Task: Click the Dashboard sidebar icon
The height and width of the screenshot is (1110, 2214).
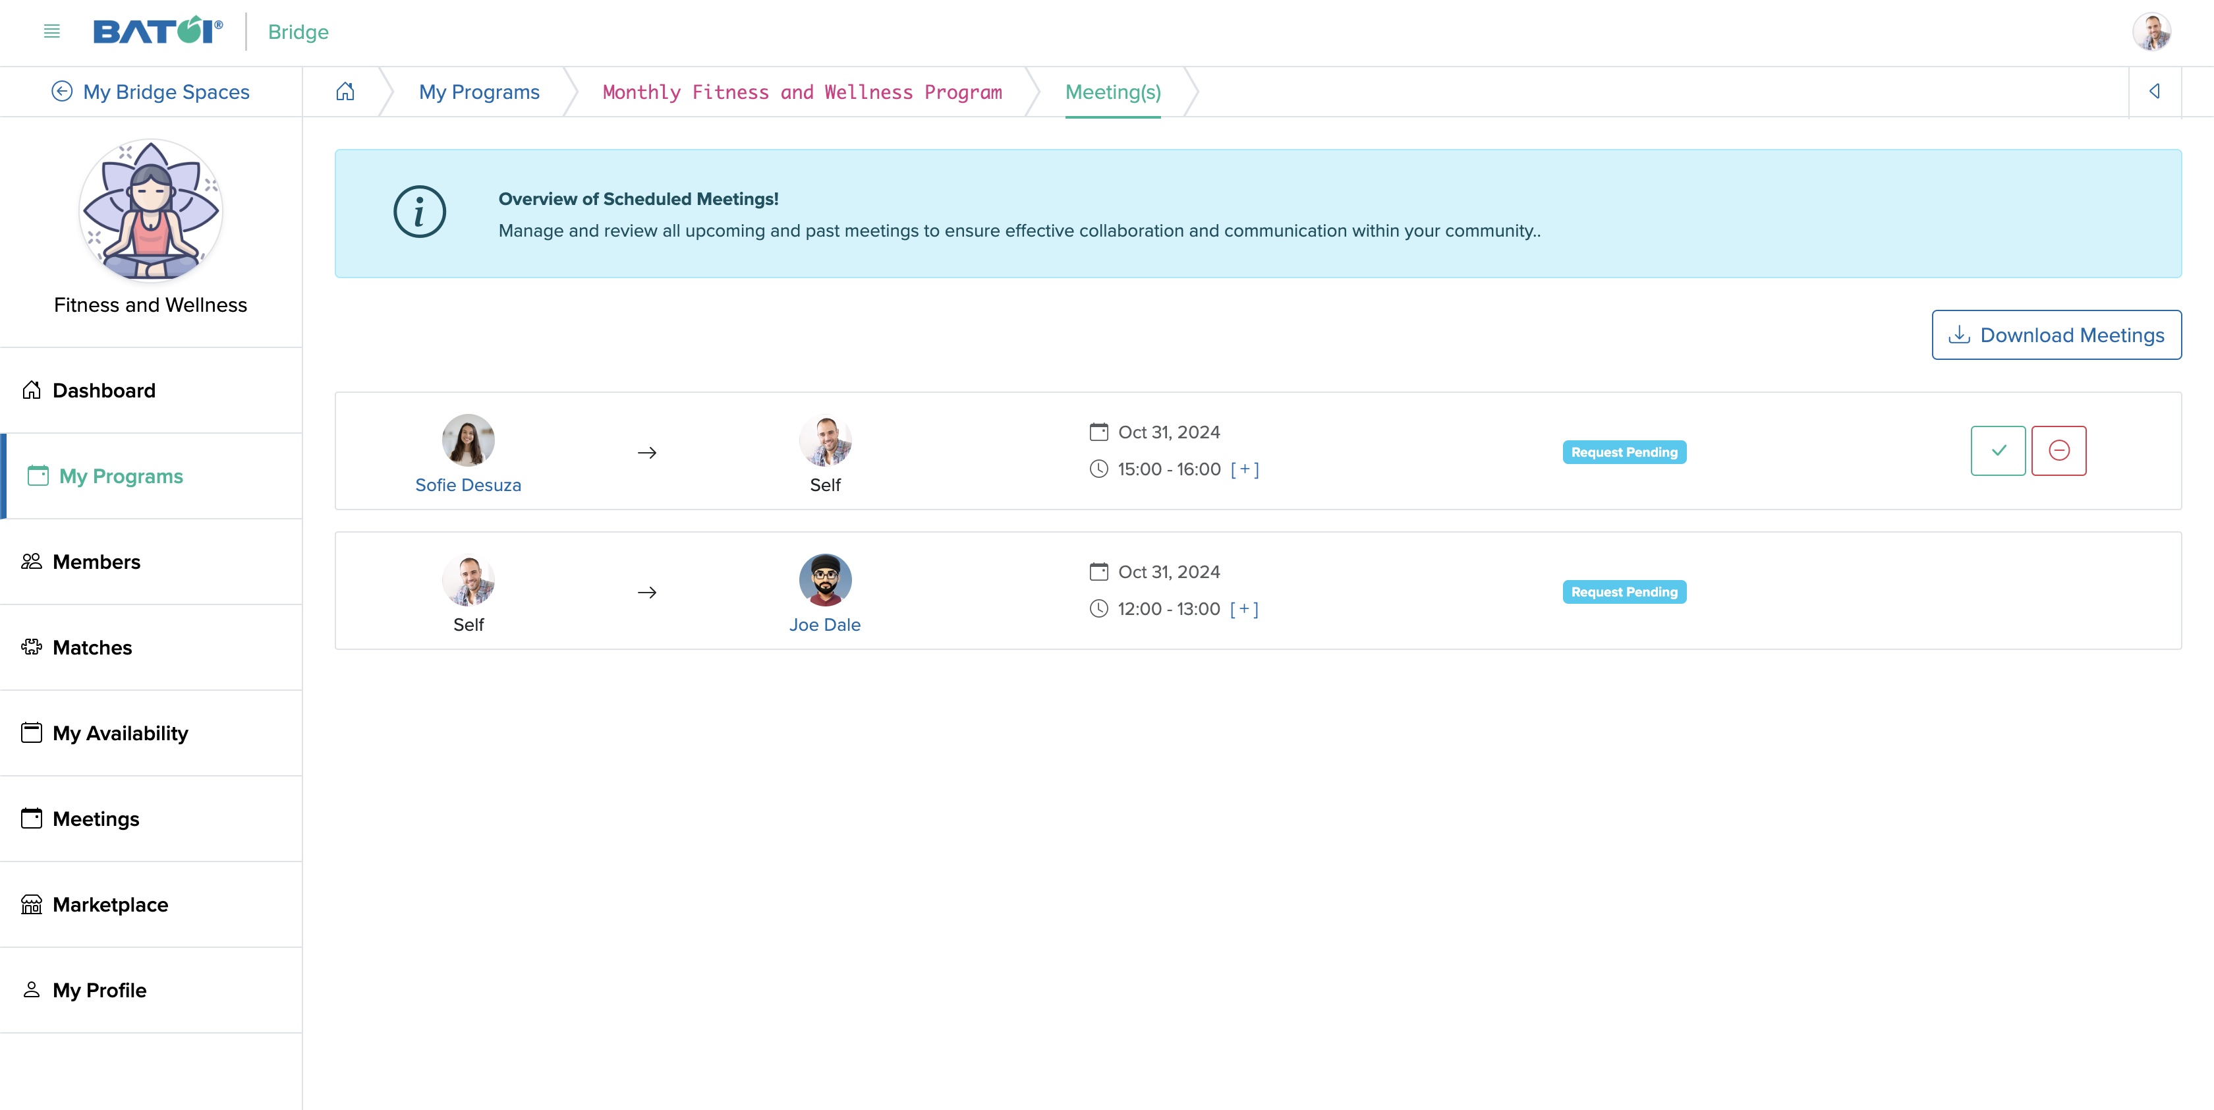Action: [31, 390]
